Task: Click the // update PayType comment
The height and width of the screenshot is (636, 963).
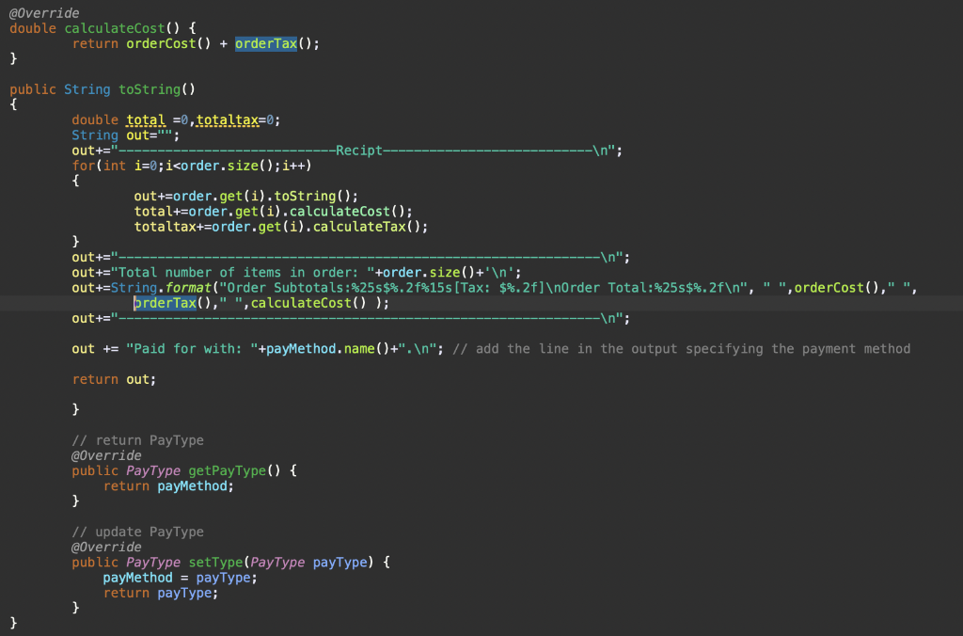Action: click(x=137, y=533)
